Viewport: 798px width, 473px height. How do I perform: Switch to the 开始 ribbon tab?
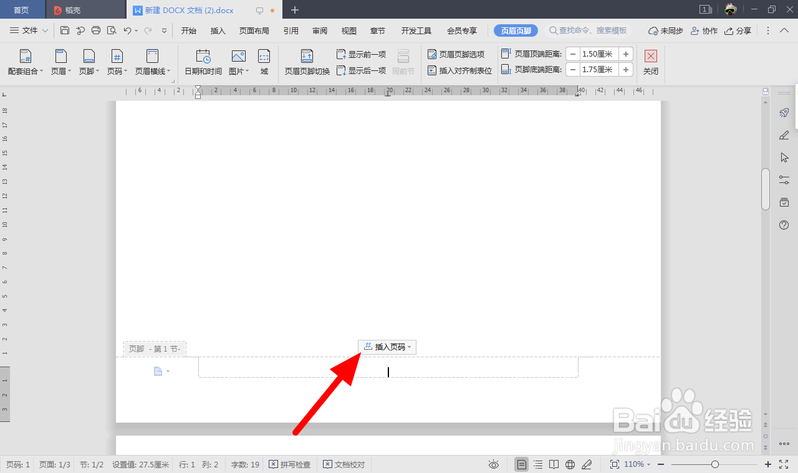coord(188,30)
